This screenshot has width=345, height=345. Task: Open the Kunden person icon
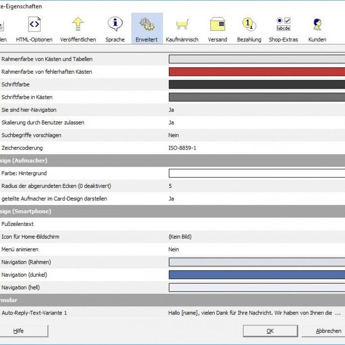pos(317,25)
